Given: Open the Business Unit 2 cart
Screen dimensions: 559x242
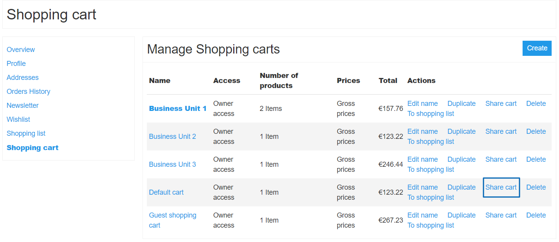Looking at the screenshot, I should (172, 137).
